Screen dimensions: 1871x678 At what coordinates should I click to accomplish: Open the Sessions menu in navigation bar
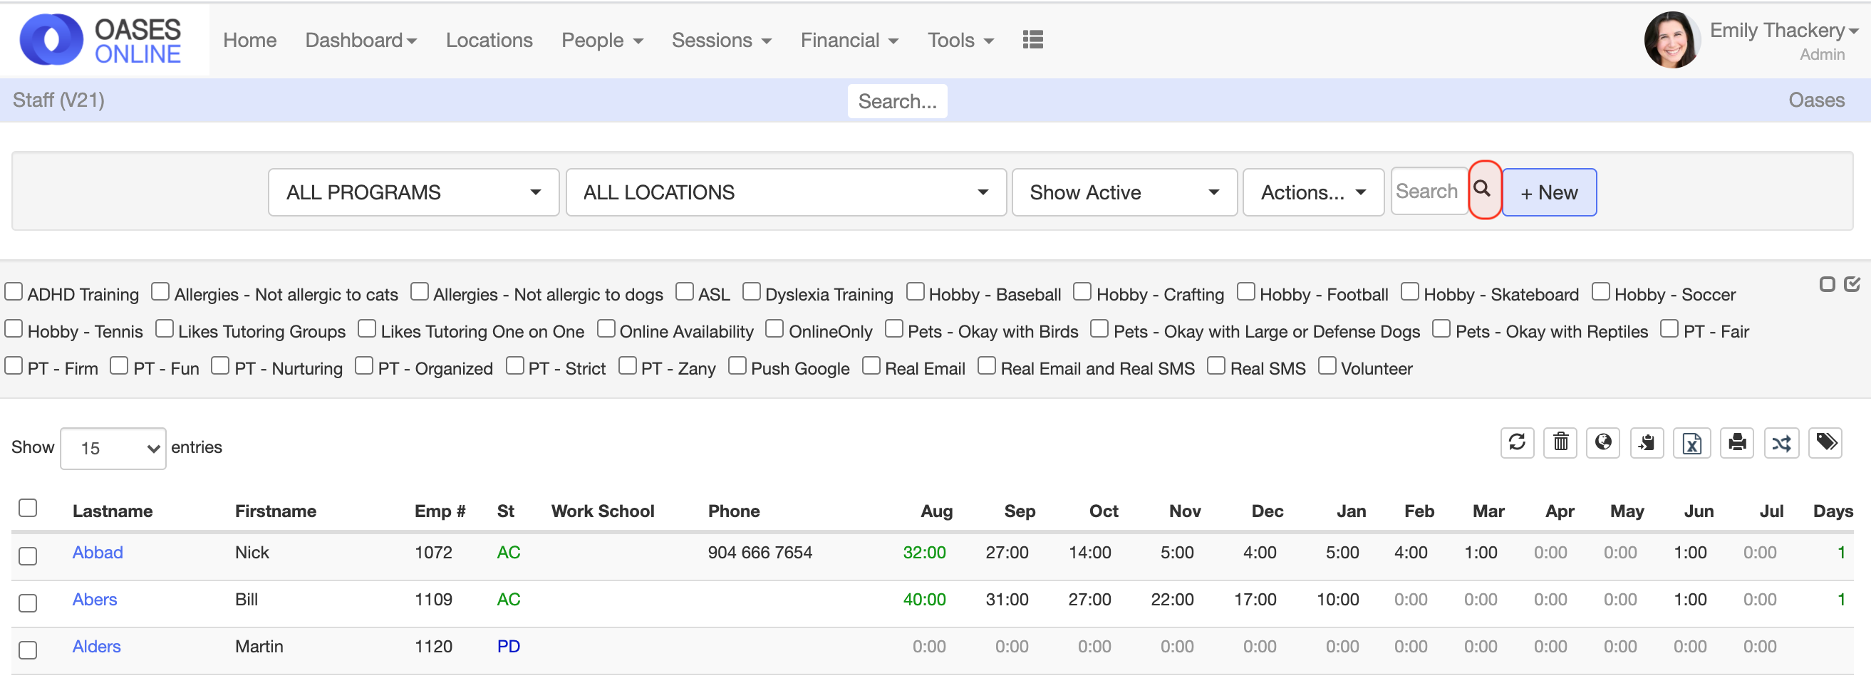tap(720, 40)
